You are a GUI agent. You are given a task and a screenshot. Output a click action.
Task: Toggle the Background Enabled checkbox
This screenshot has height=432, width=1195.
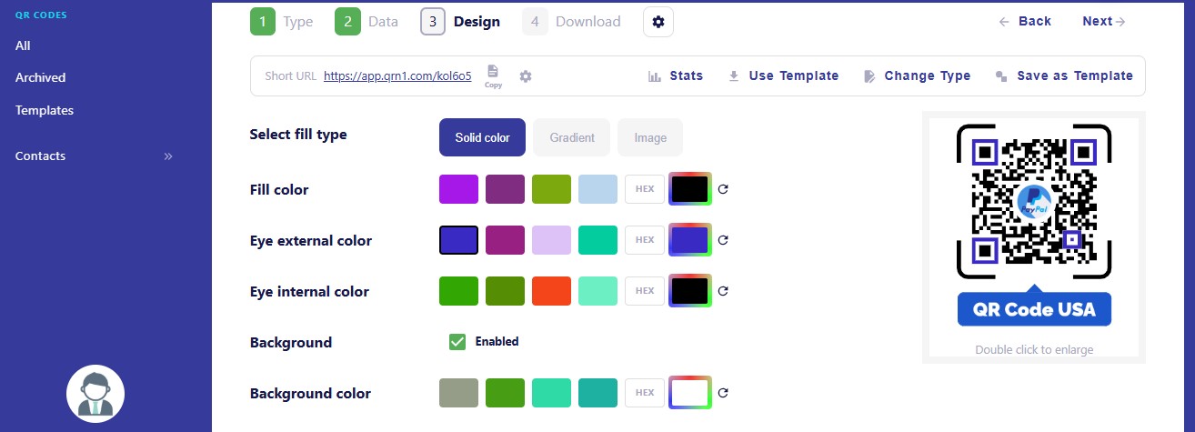click(x=457, y=342)
